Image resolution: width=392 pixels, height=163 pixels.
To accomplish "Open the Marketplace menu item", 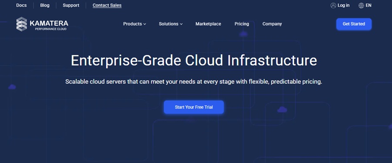I will [x=208, y=24].
